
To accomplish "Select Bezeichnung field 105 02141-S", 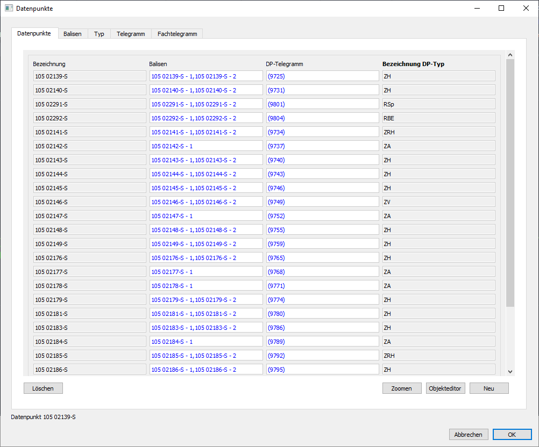I will (x=90, y=132).
